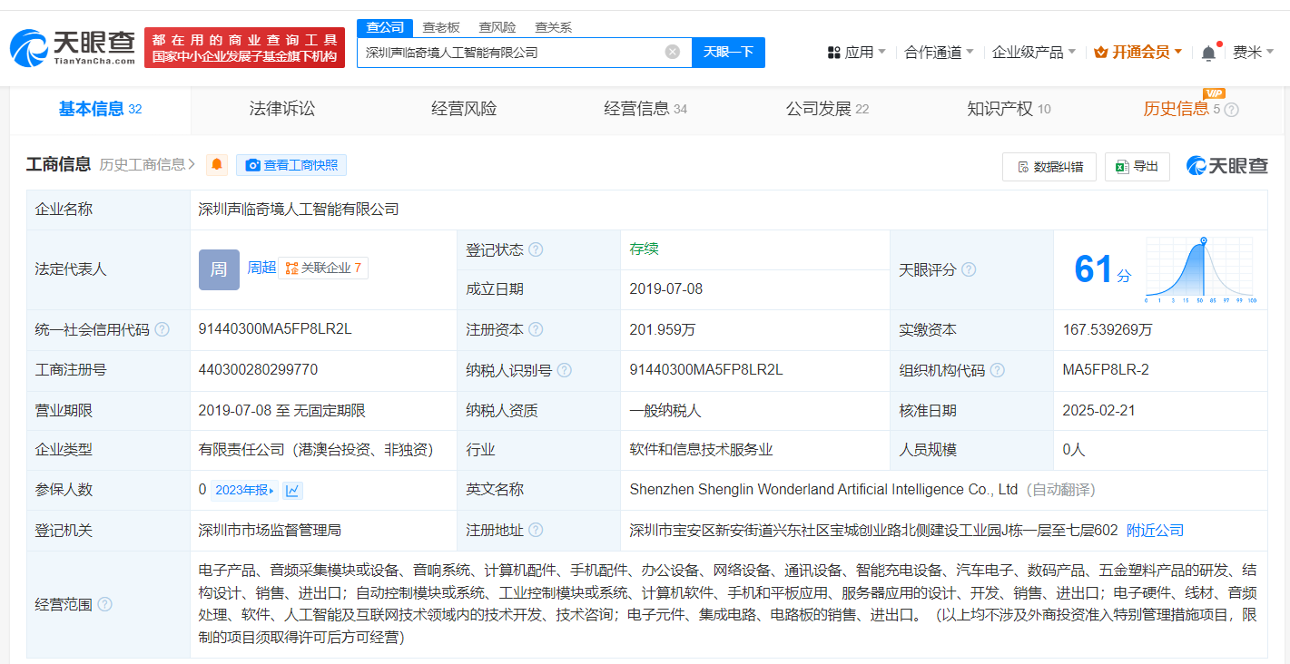Click the 天眼评分 score distribution chart

[1200, 269]
